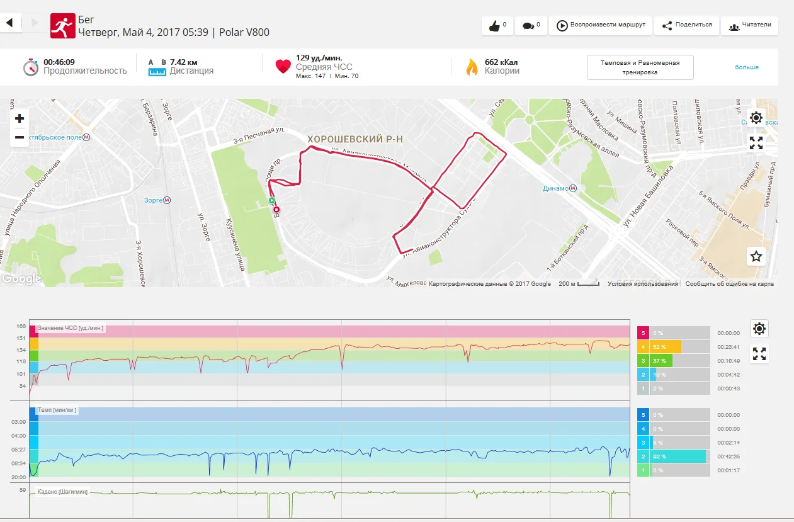Click the 662 кКал calories value
Viewport: 794px width, 522px height.
click(x=501, y=62)
